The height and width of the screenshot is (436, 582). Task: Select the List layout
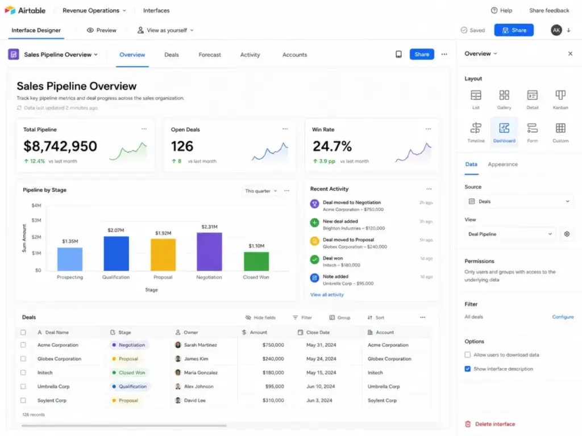tap(476, 100)
